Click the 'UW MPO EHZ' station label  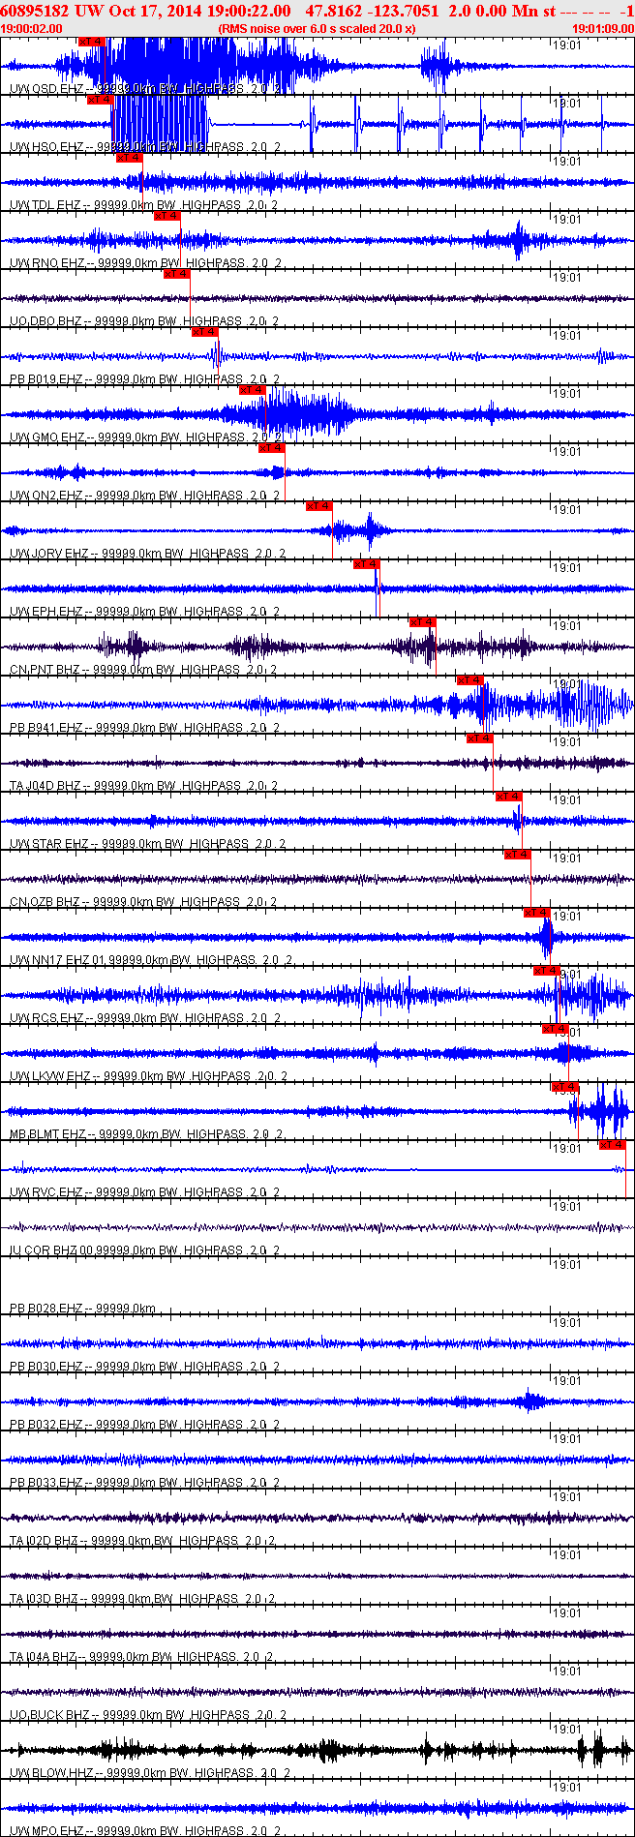coord(46,1831)
